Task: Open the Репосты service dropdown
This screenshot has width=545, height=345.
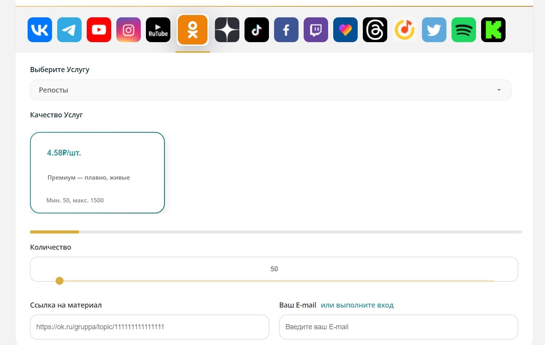Action: pyautogui.click(x=271, y=90)
